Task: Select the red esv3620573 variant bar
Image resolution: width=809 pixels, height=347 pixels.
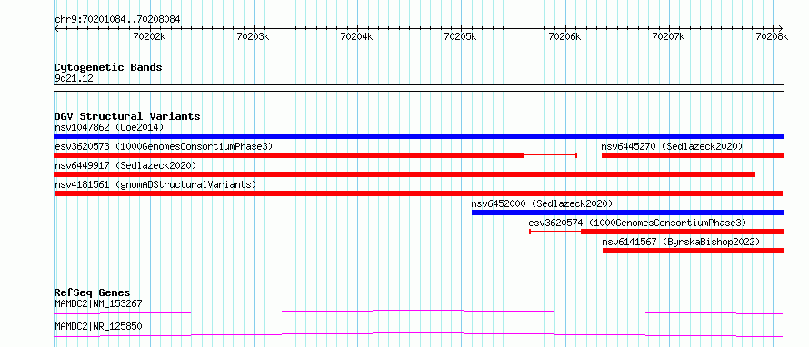Action: click(289, 155)
